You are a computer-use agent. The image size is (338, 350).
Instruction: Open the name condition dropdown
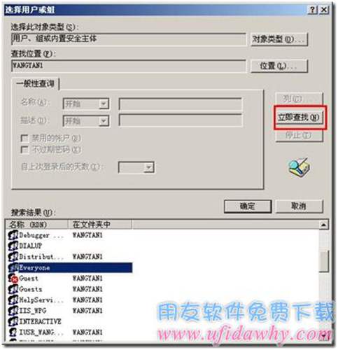(x=104, y=104)
